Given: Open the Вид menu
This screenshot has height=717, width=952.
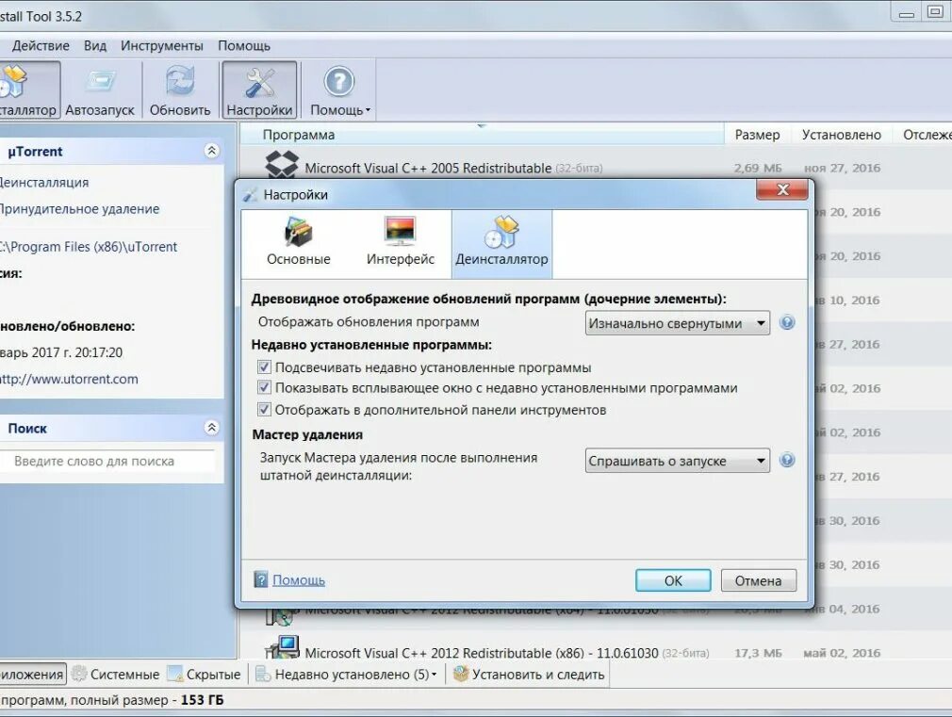Looking at the screenshot, I should point(94,45).
